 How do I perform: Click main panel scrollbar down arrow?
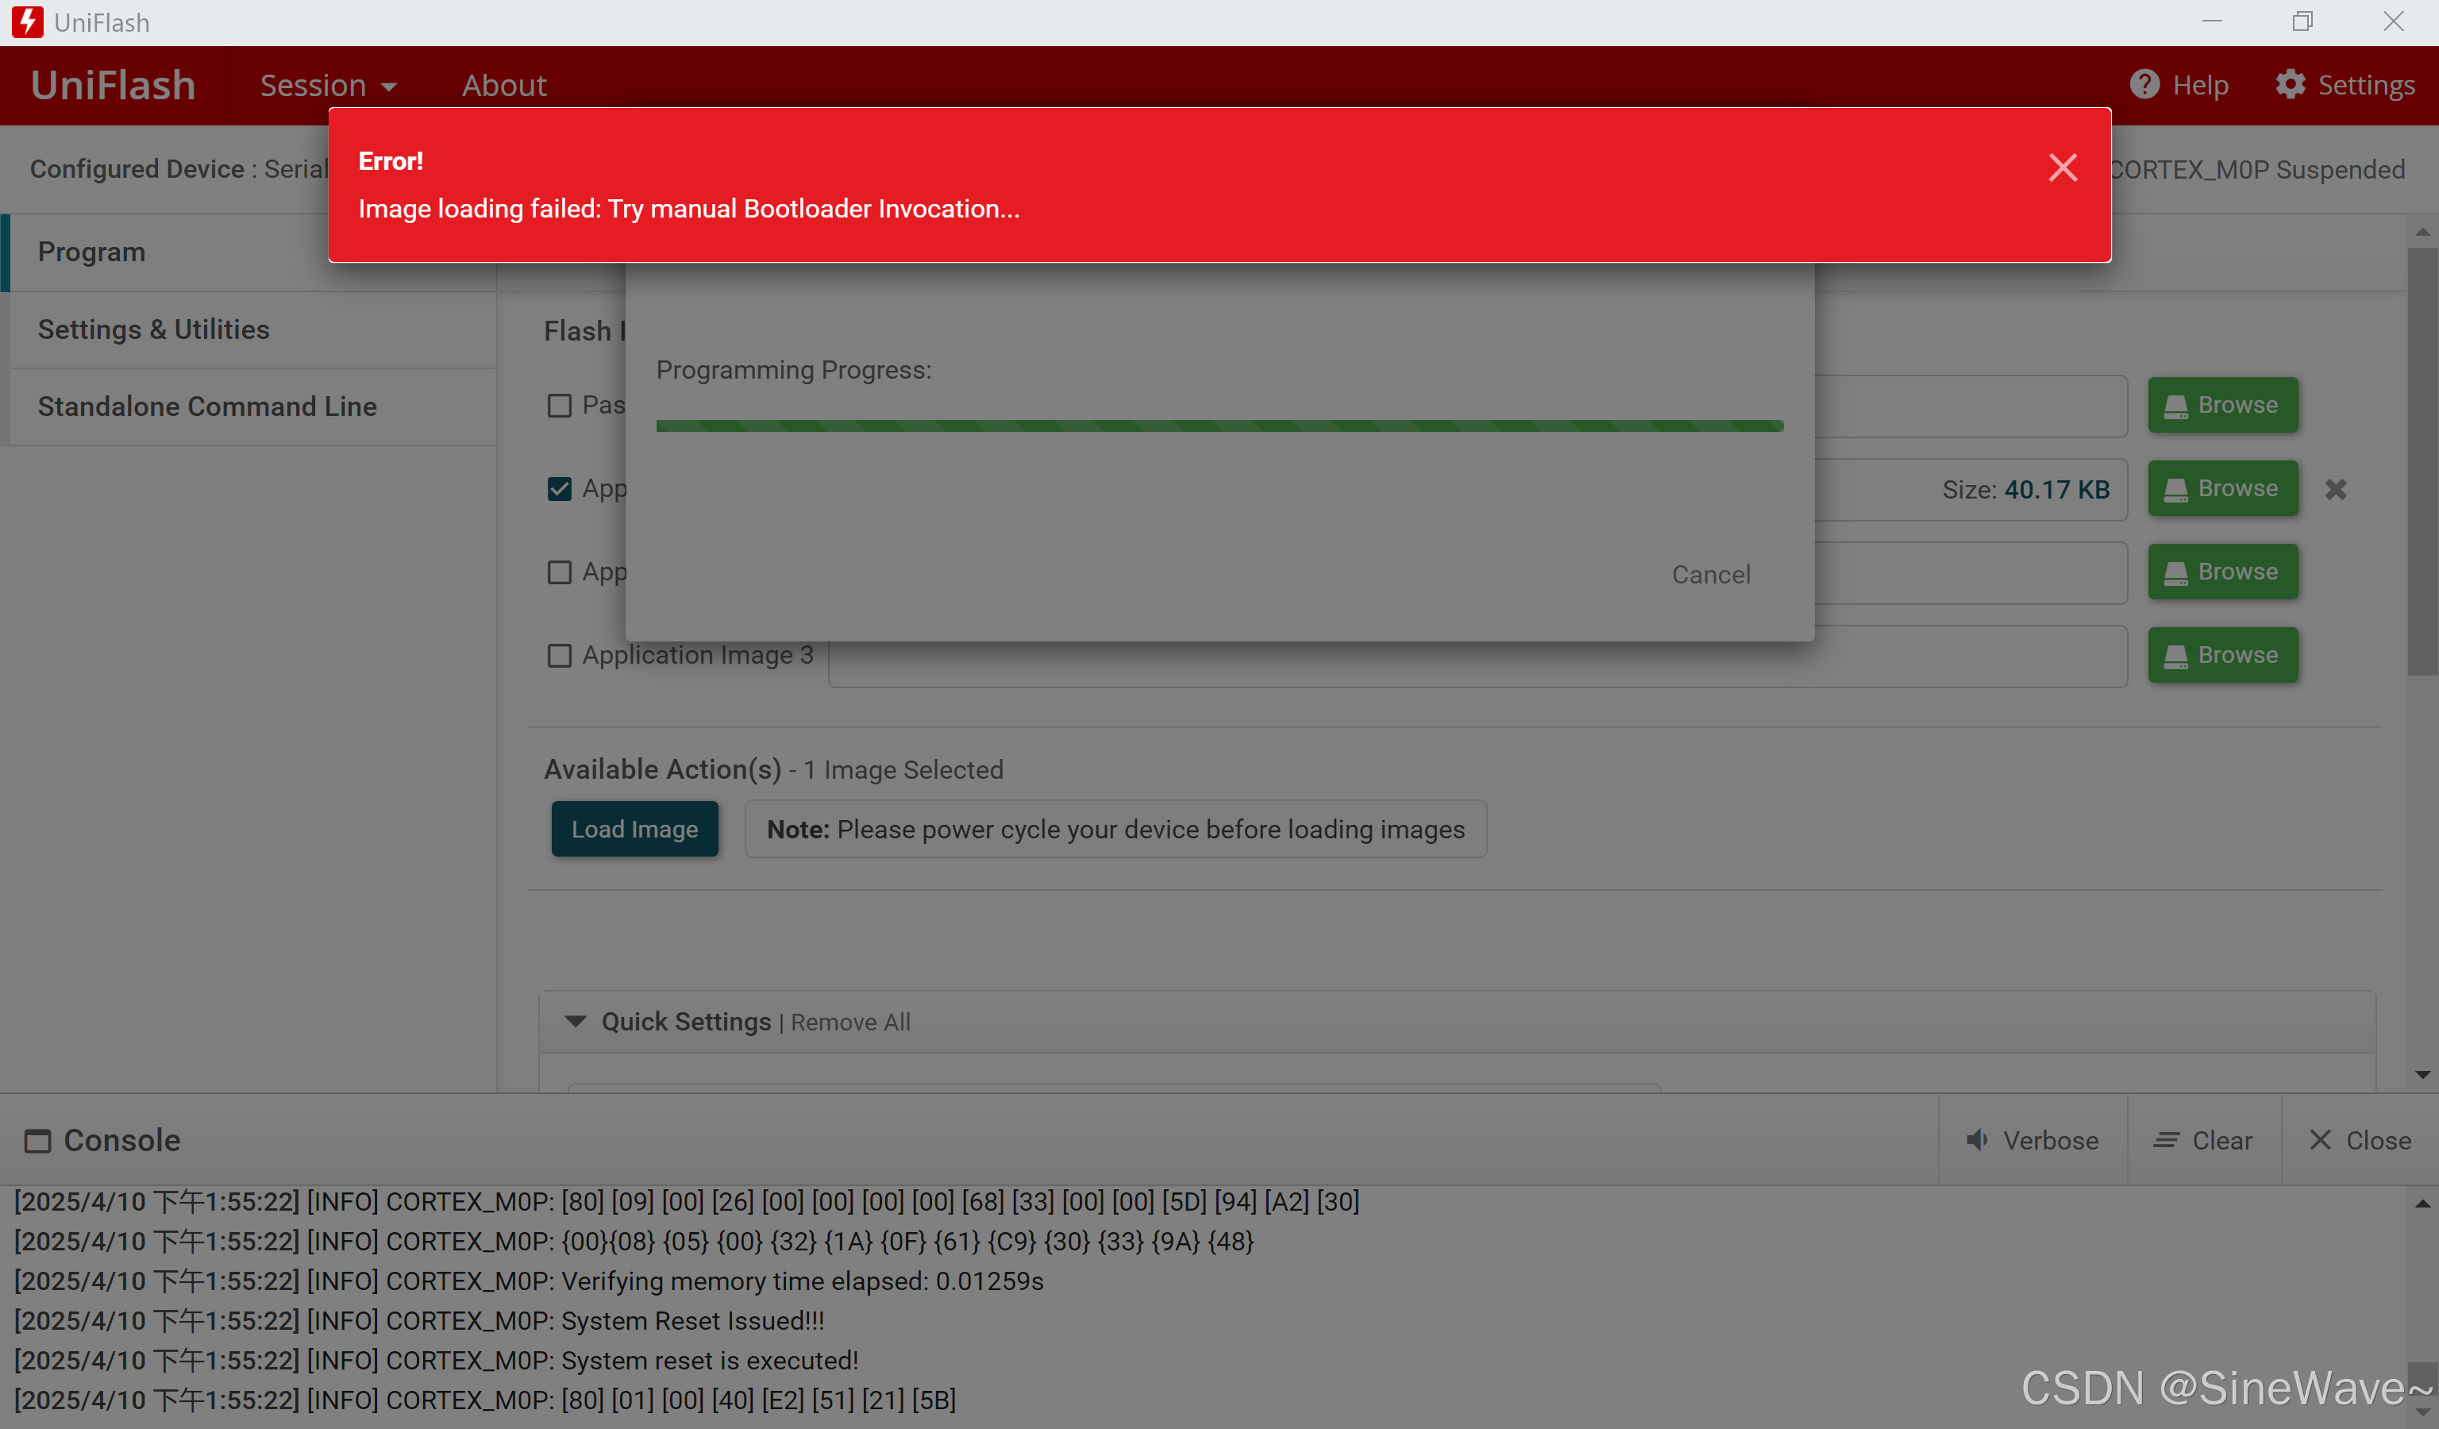2422,1074
